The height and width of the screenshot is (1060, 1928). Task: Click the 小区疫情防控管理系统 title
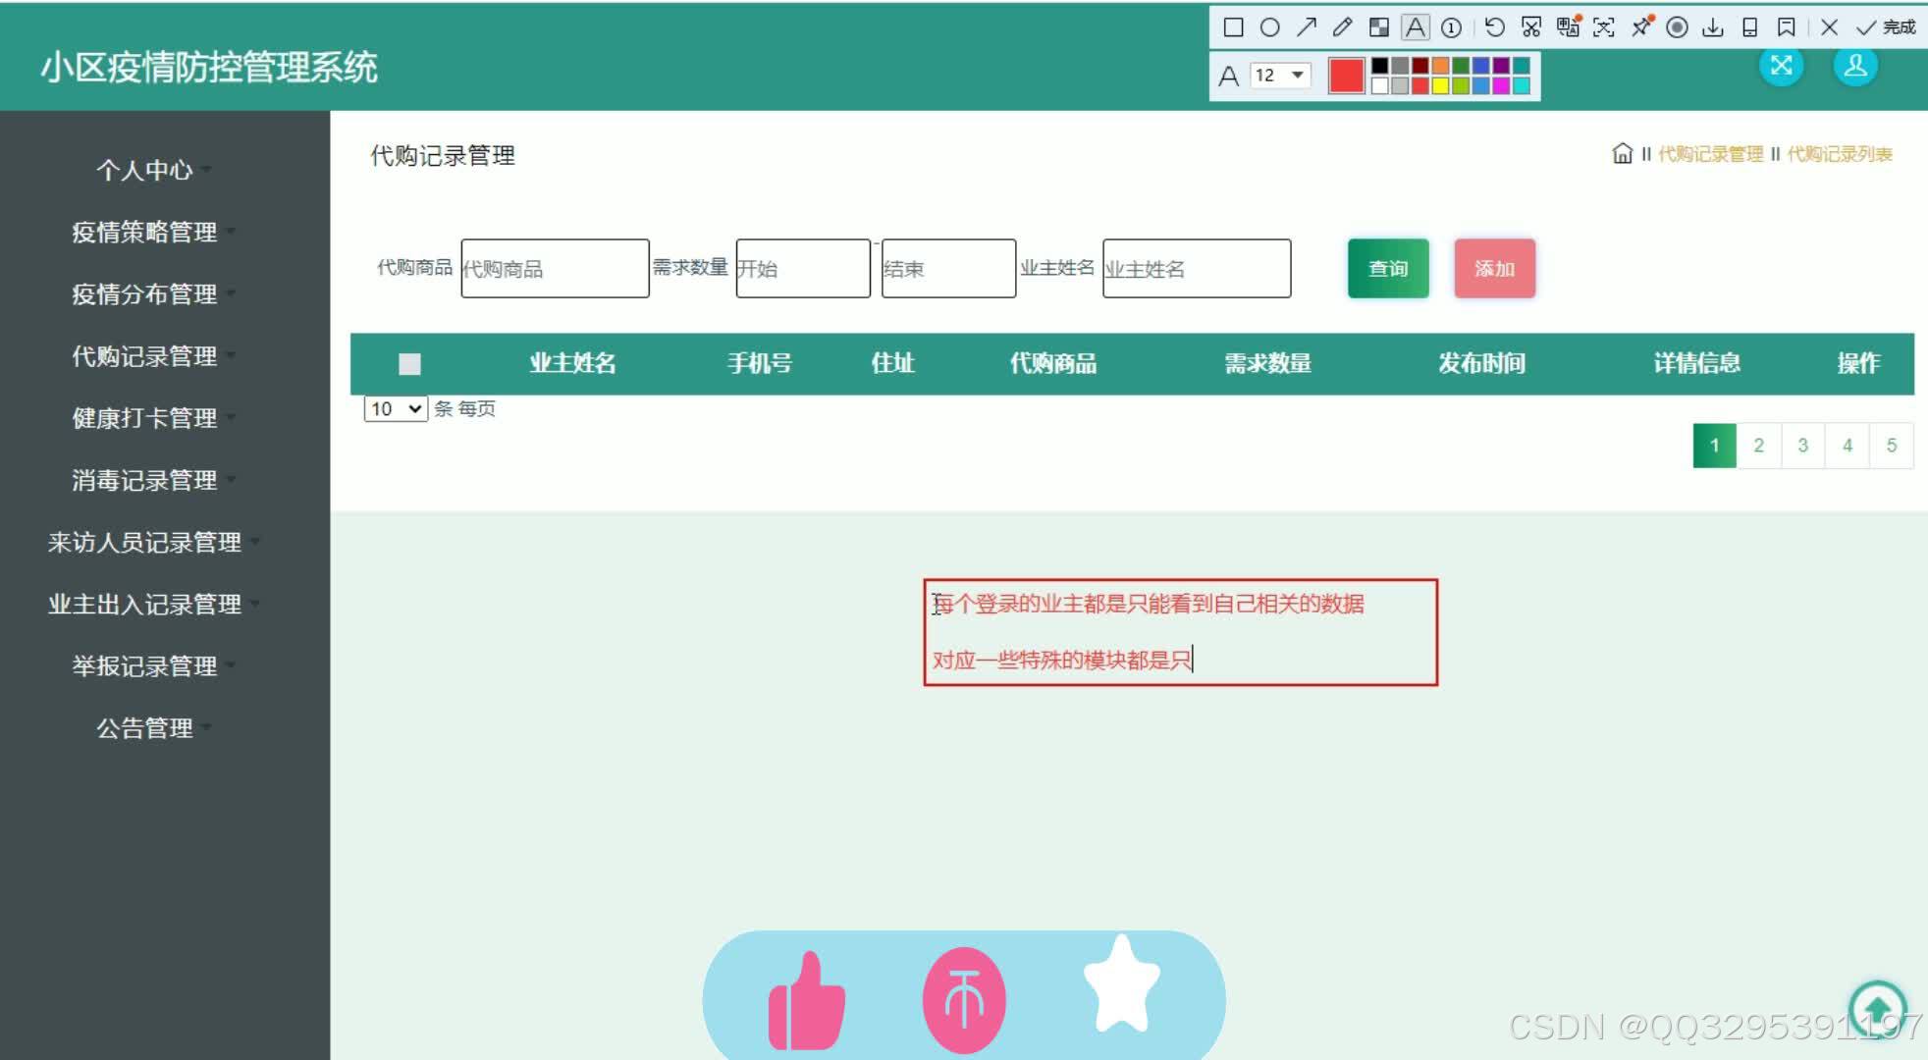coord(208,68)
